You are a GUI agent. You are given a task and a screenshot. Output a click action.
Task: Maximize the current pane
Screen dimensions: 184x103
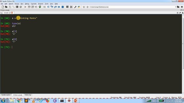[68, 7]
